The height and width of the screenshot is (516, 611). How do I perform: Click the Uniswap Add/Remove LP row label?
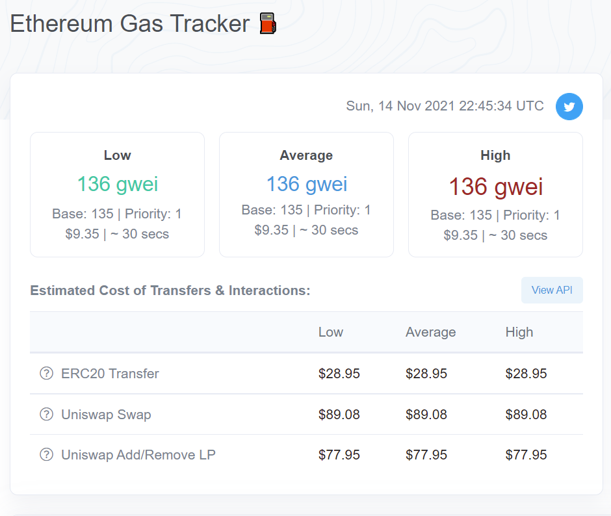[x=138, y=455]
